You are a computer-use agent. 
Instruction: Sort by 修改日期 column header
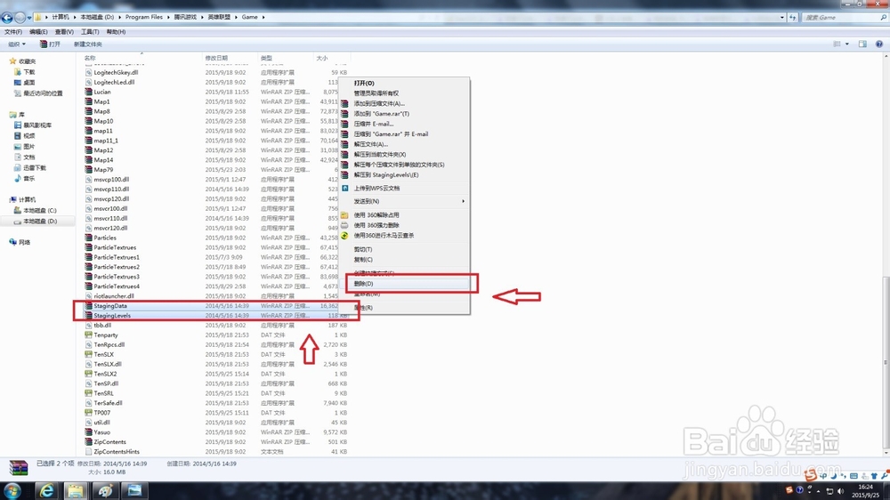click(x=216, y=58)
